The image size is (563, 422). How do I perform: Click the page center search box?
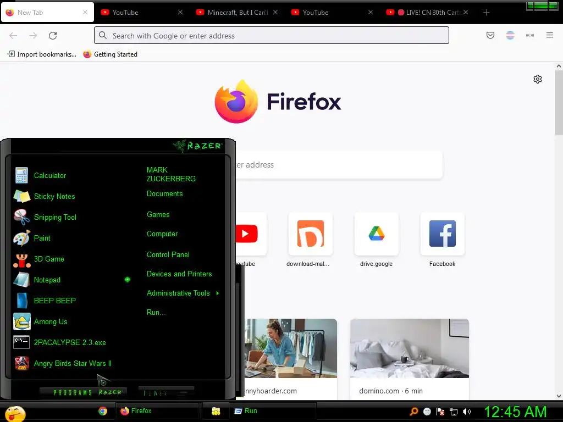(x=339, y=165)
